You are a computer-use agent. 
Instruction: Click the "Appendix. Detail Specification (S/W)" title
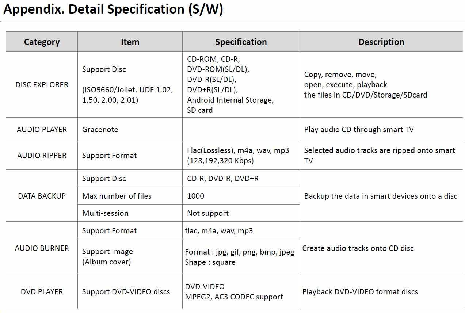coord(113,10)
